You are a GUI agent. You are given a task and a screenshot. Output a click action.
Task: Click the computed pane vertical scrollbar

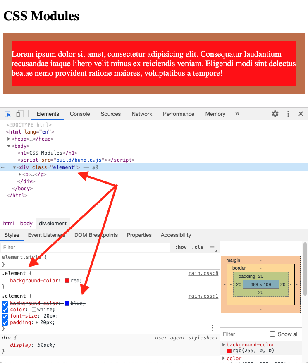pyautogui.click(x=305, y=269)
